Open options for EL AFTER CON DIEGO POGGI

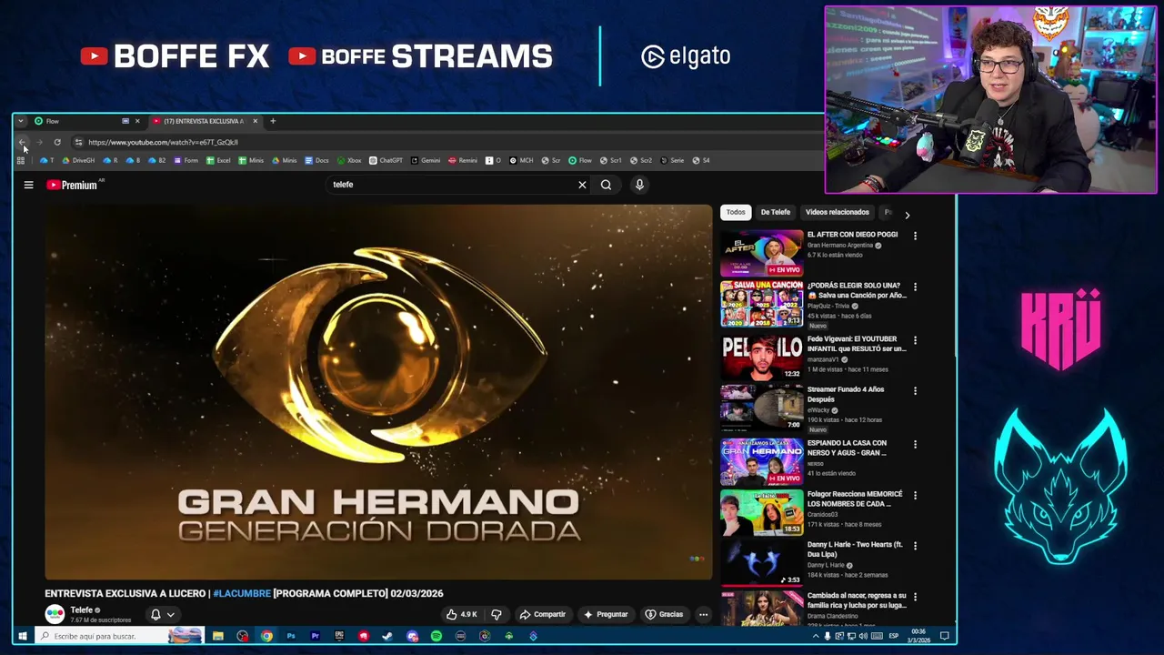pos(915,236)
